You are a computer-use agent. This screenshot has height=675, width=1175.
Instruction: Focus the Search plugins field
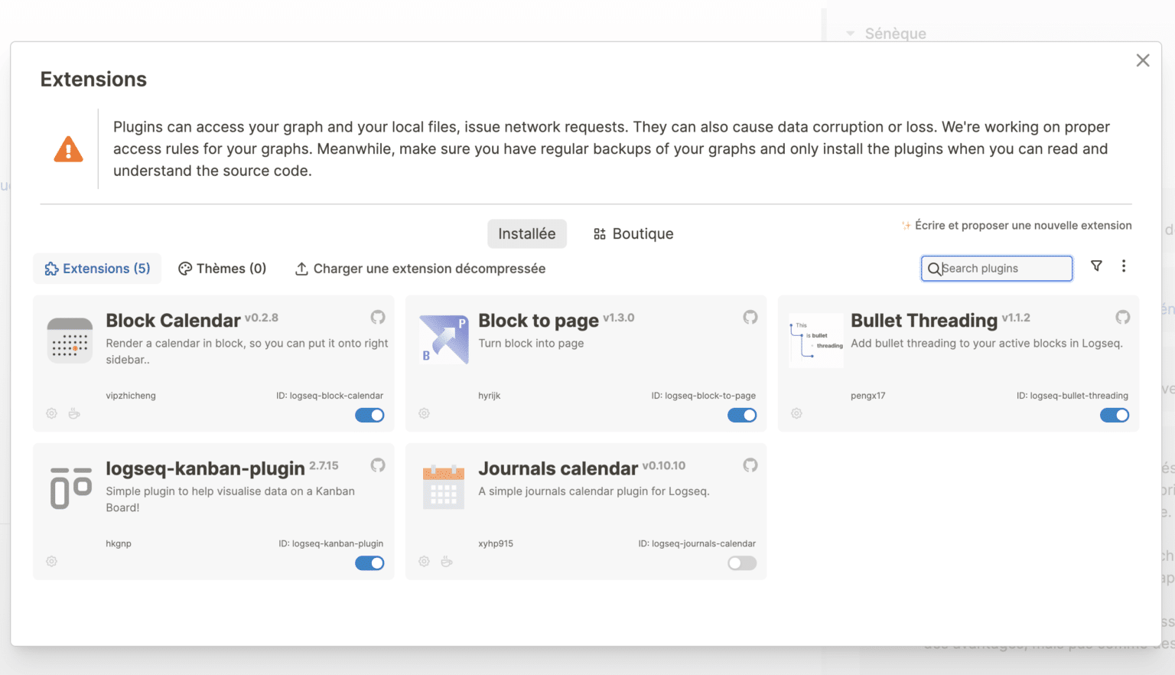997,269
